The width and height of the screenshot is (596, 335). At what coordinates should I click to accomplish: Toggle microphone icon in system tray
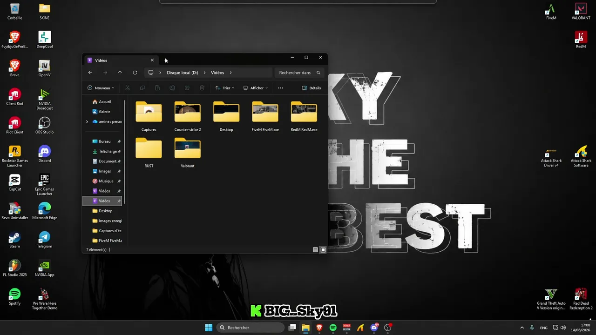coord(532,328)
